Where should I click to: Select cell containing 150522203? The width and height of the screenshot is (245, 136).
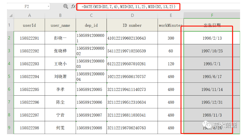pos(29,63)
